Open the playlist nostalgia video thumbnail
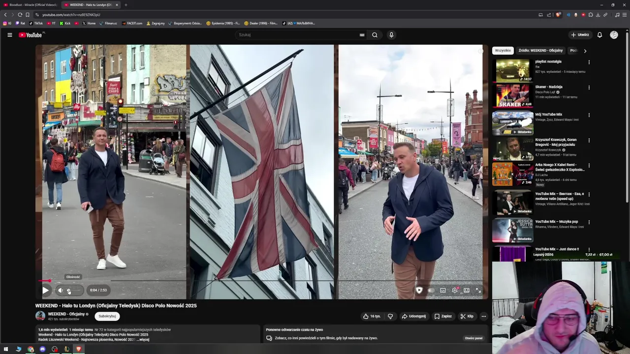This screenshot has height=354, width=630. click(x=512, y=70)
